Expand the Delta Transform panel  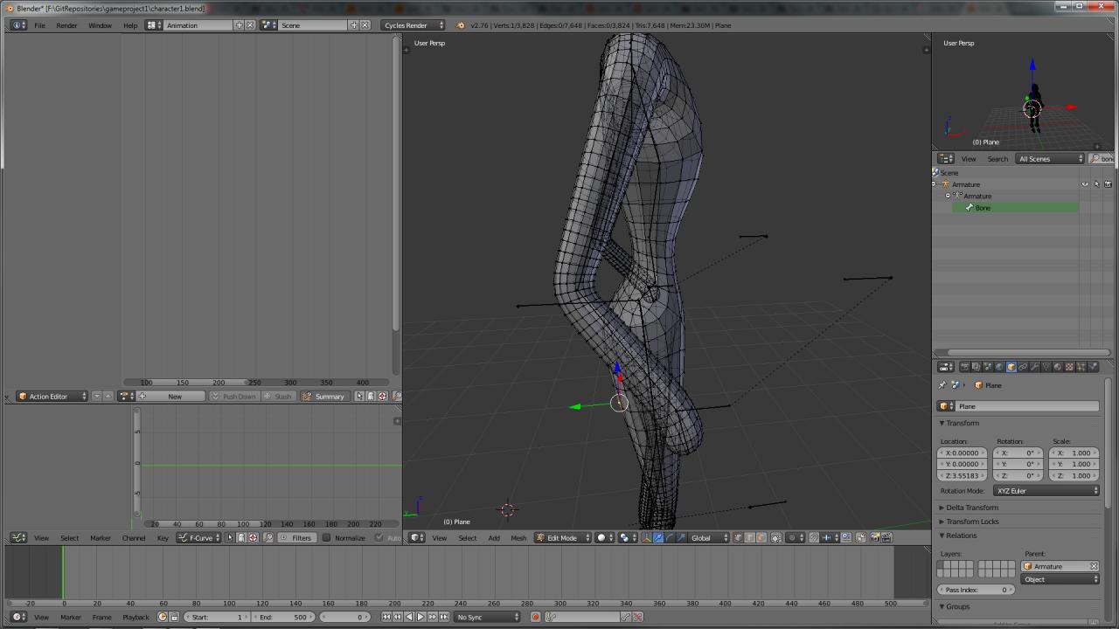tap(971, 508)
